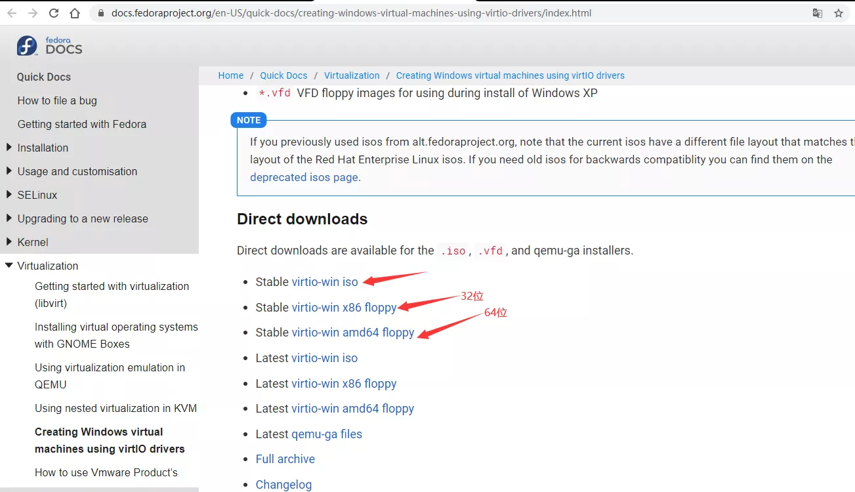Download Stable virtio-win iso
The image size is (855, 492).
point(325,282)
